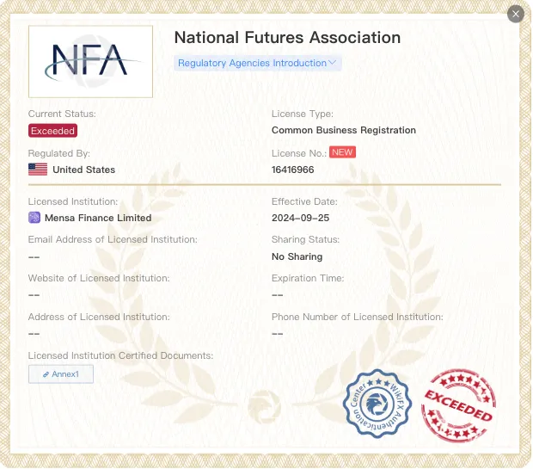Select license number 16416966
The width and height of the screenshot is (533, 469).
click(x=292, y=170)
